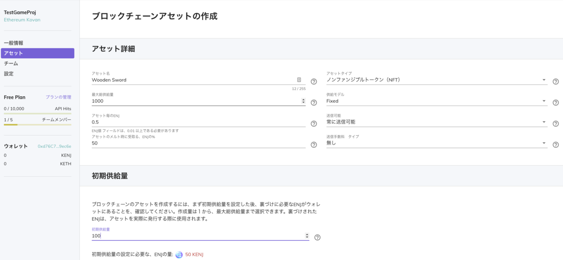Click the ENJ 0.01 minimum hint text

(x=135, y=130)
